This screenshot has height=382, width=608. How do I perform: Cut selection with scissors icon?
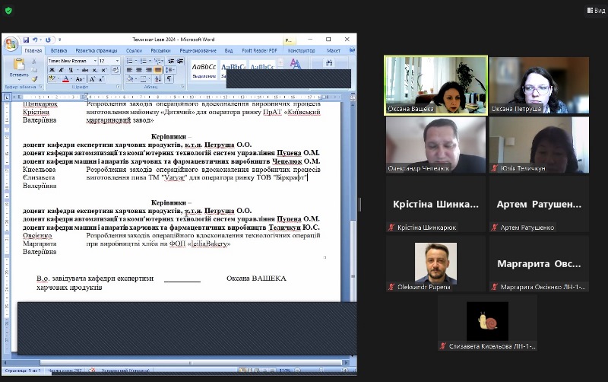pyautogui.click(x=33, y=61)
